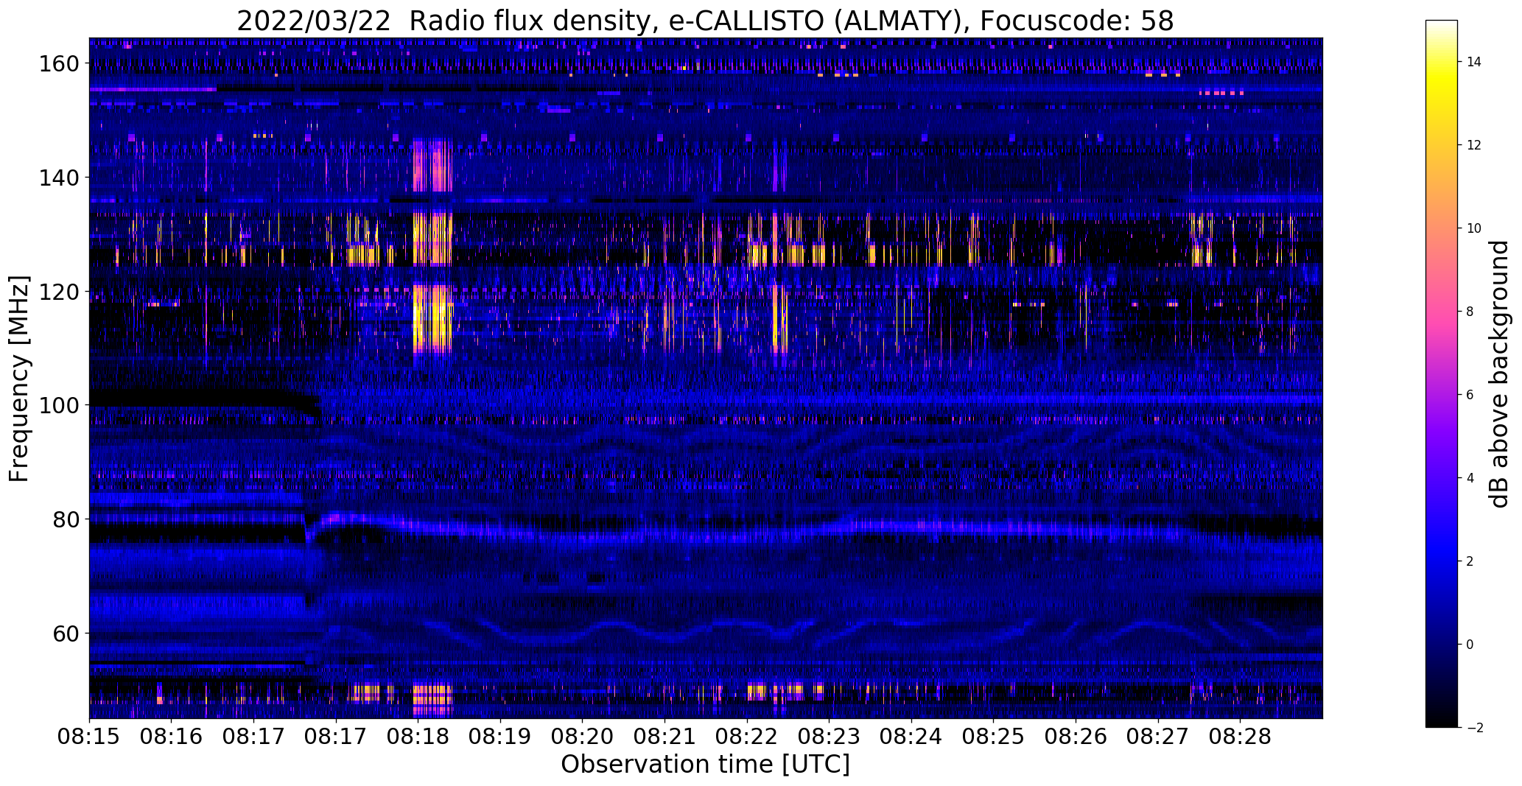Image resolution: width=1522 pixels, height=786 pixels.
Task: Click the 08:20 time tick label
Action: [x=582, y=737]
